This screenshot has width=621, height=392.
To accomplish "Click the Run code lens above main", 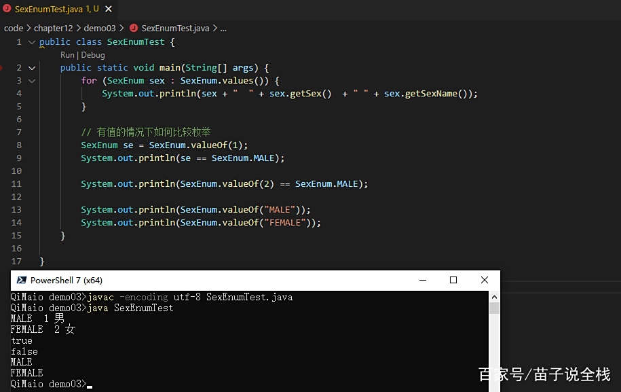I will [x=67, y=55].
